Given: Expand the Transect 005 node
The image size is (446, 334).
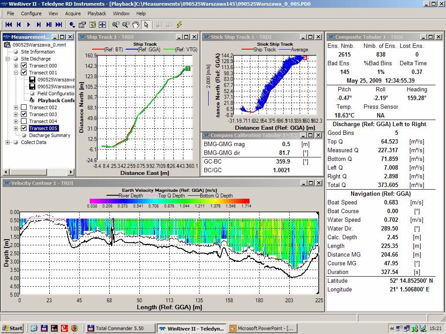Looking at the screenshot, I should click(16, 128).
